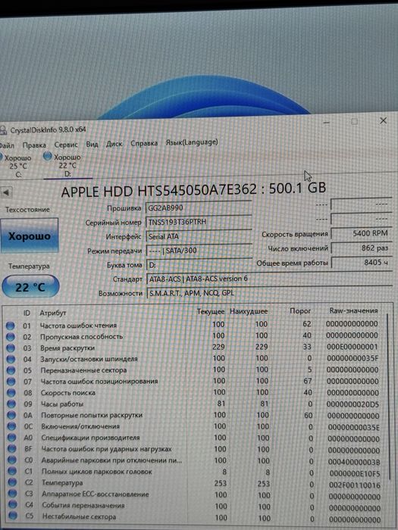Screen dimensions: 398x530
Task: Click the status dot for attribute A0
Action: click(x=12, y=438)
